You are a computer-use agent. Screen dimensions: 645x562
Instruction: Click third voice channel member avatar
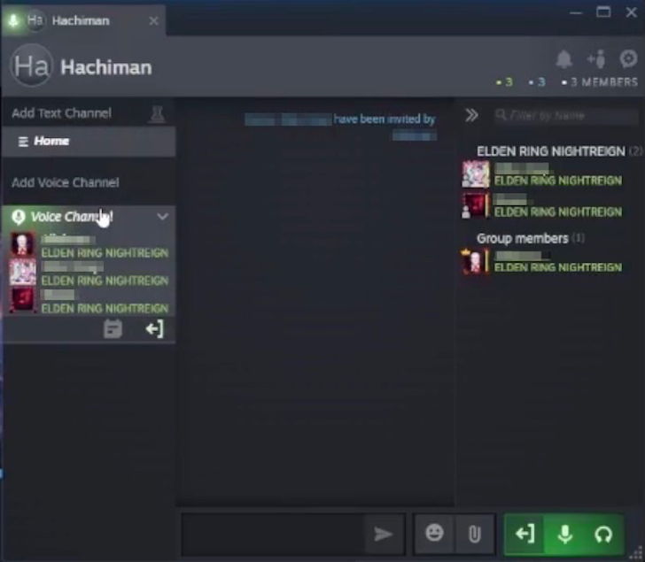[23, 300]
